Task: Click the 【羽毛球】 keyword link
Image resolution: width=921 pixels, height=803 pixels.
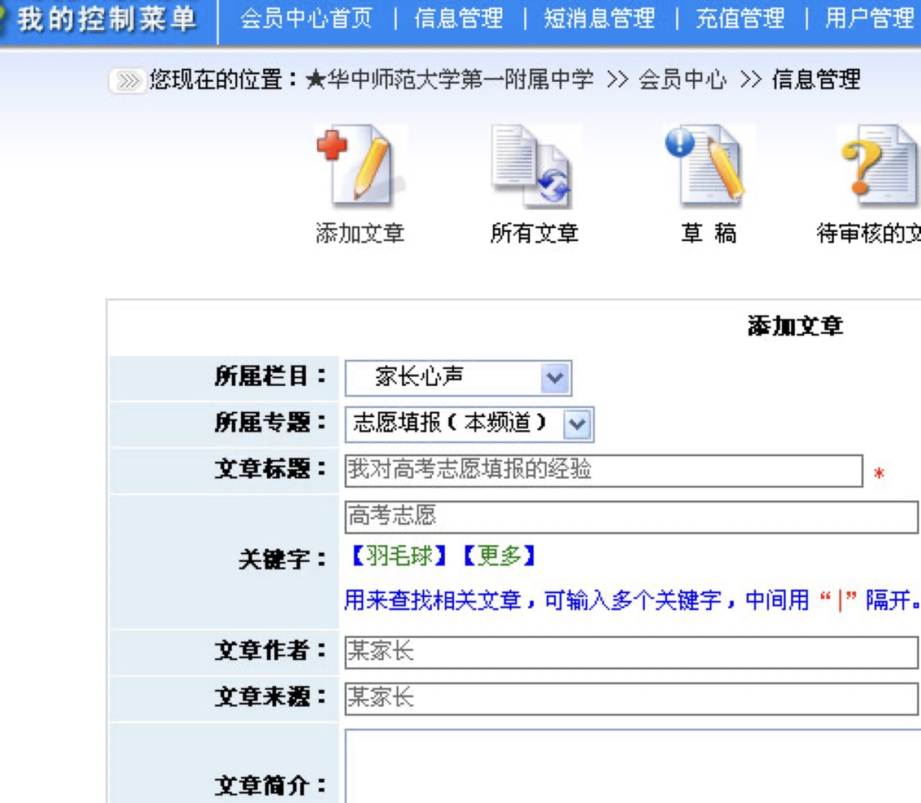Action: point(399,557)
